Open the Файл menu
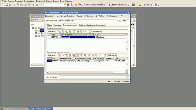196x110 pixels. (x=4, y=1)
